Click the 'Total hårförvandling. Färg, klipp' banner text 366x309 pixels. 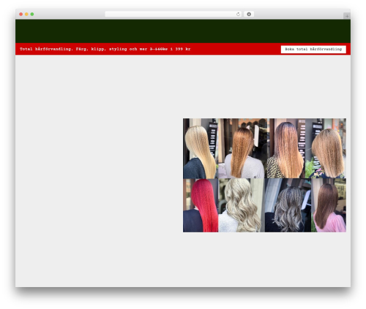tap(105, 49)
